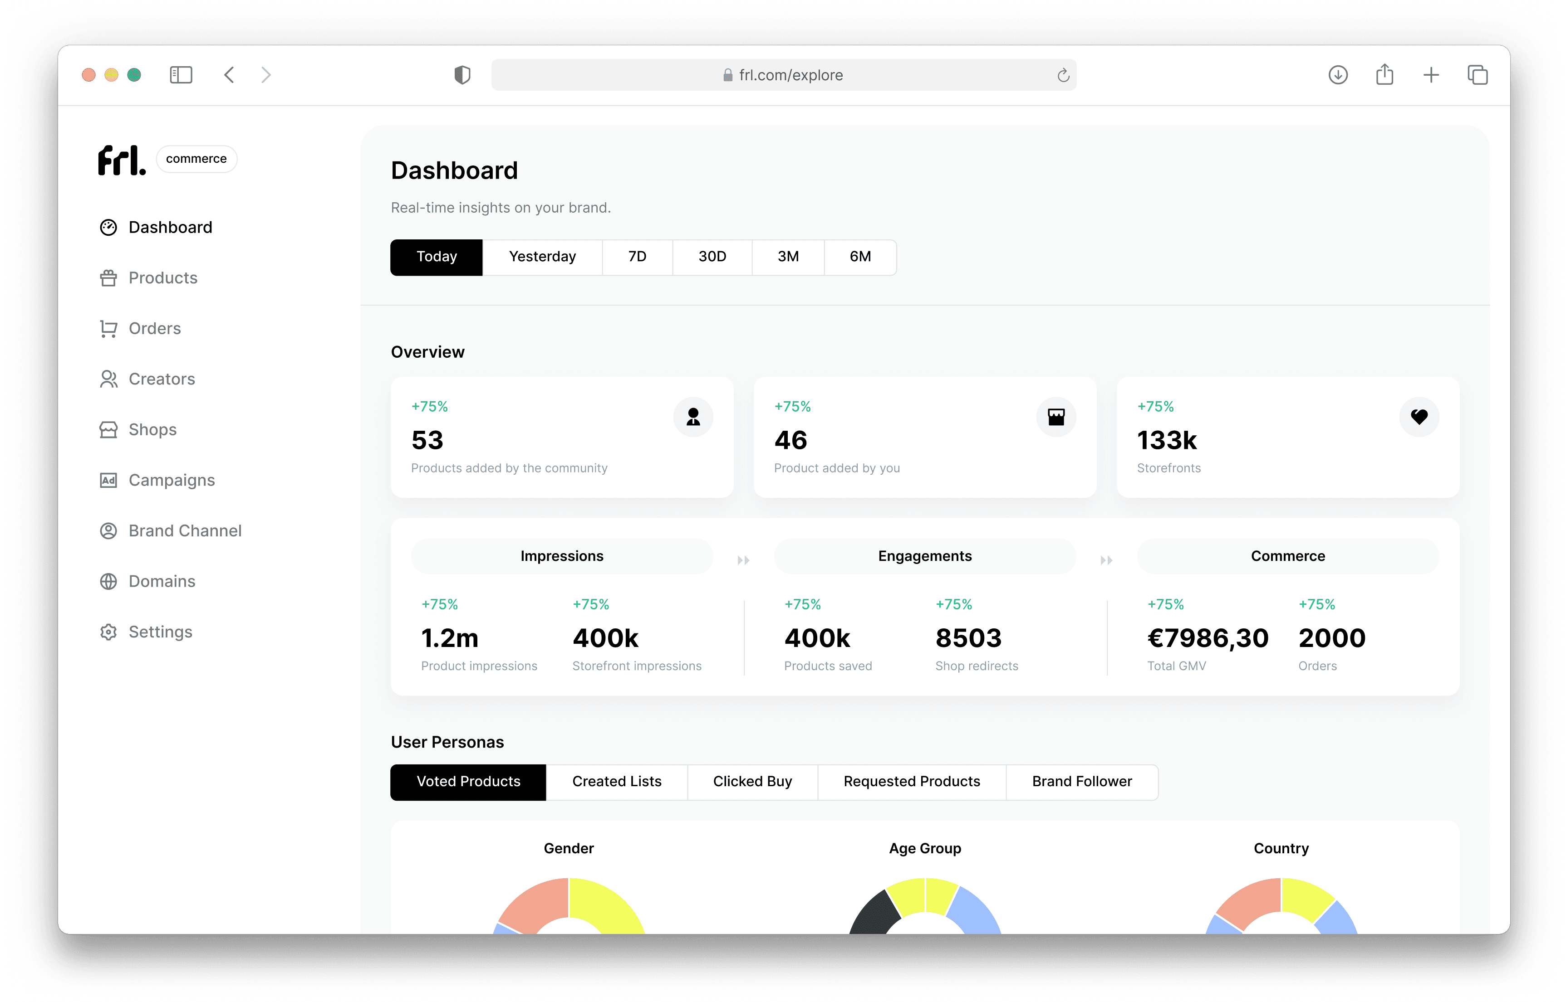Click the 400k Storefront impressions value
The height and width of the screenshot is (1002, 1566).
coord(605,638)
